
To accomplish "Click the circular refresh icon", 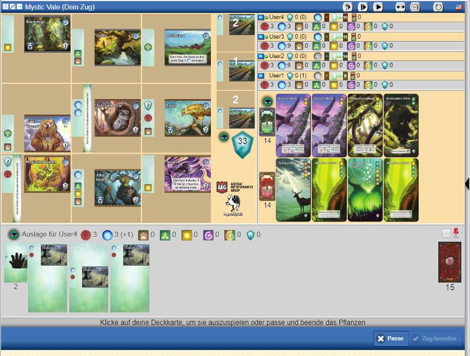I will (x=438, y=7).
